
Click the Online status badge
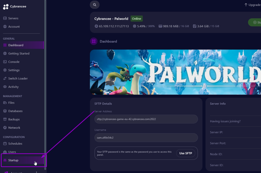137,19
